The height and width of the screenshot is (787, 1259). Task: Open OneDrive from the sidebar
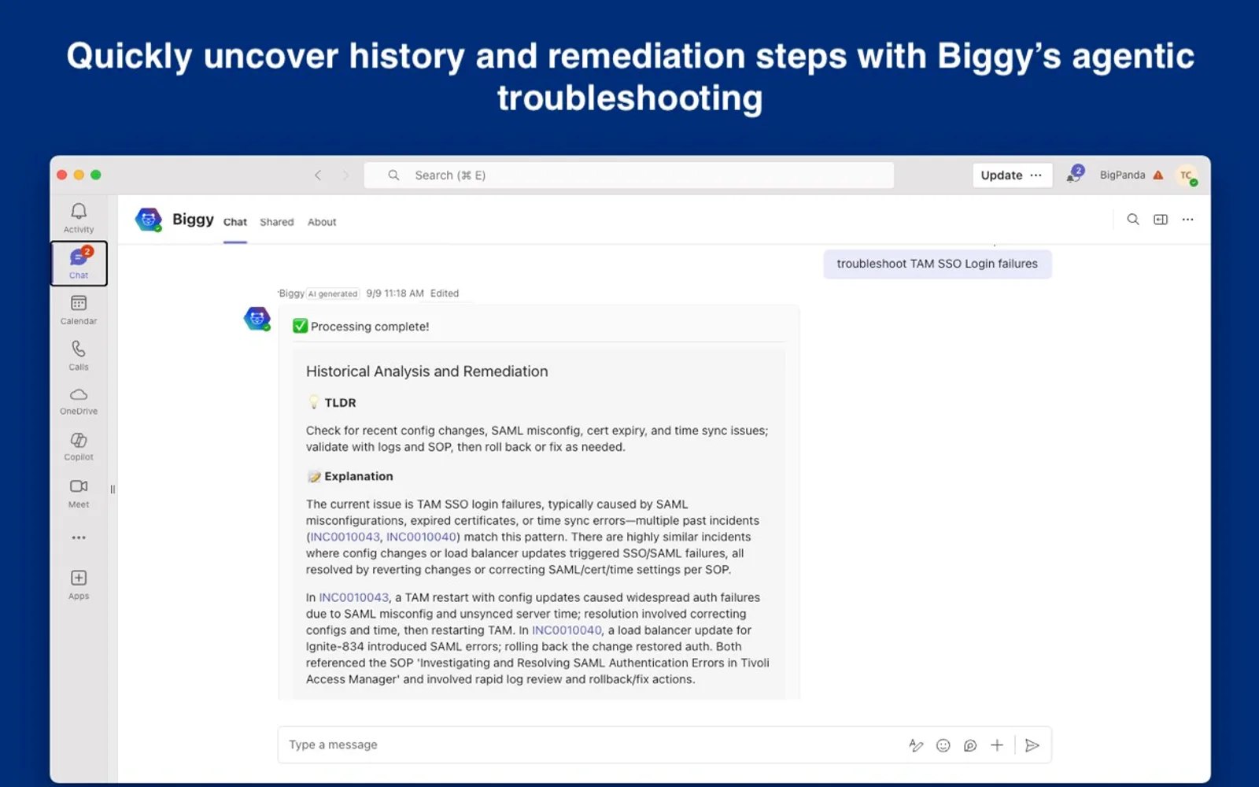79,401
